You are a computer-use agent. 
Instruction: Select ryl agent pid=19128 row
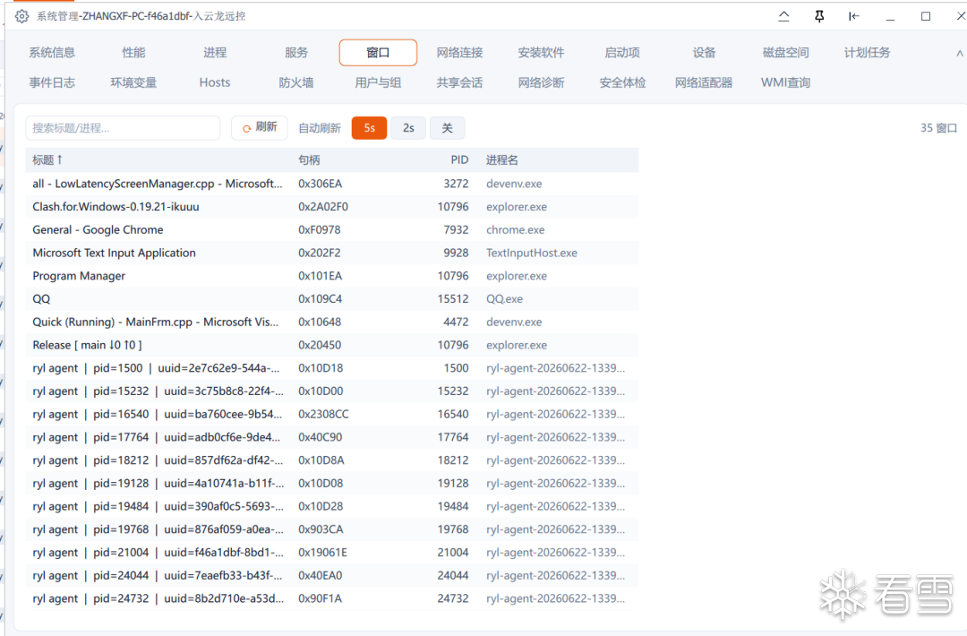tap(332, 483)
